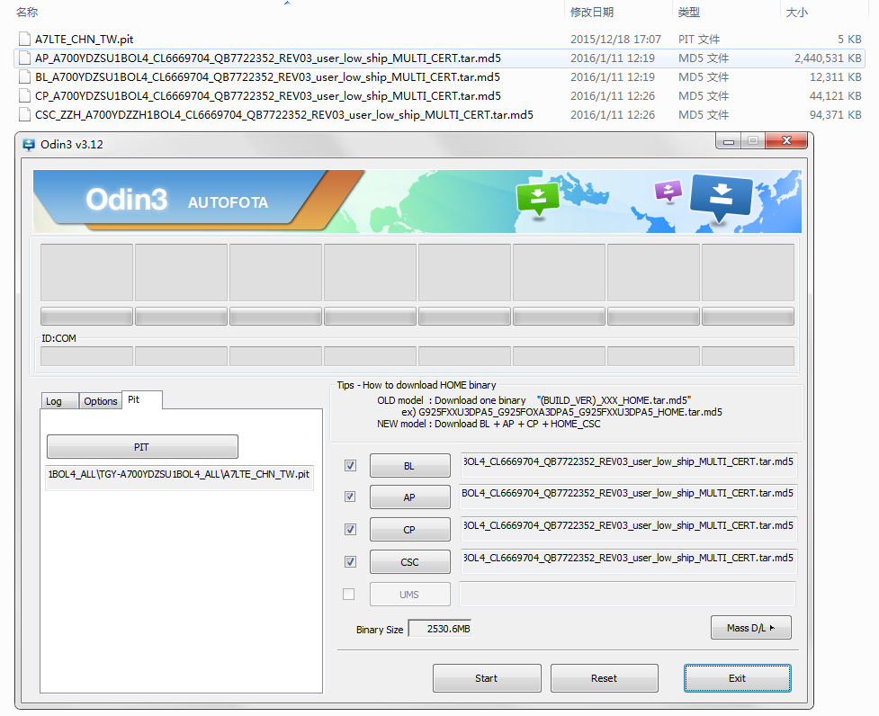Click the Exit button
This screenshot has width=879, height=716.
(x=737, y=678)
